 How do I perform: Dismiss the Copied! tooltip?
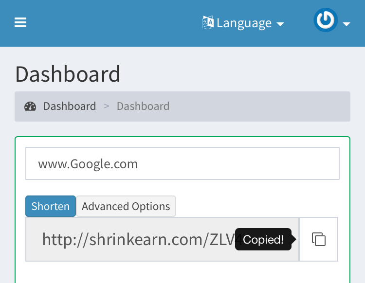[263, 239]
